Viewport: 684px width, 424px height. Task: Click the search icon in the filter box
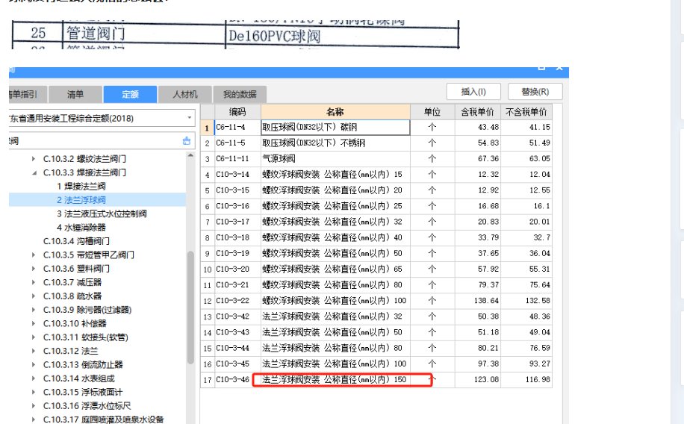187,141
